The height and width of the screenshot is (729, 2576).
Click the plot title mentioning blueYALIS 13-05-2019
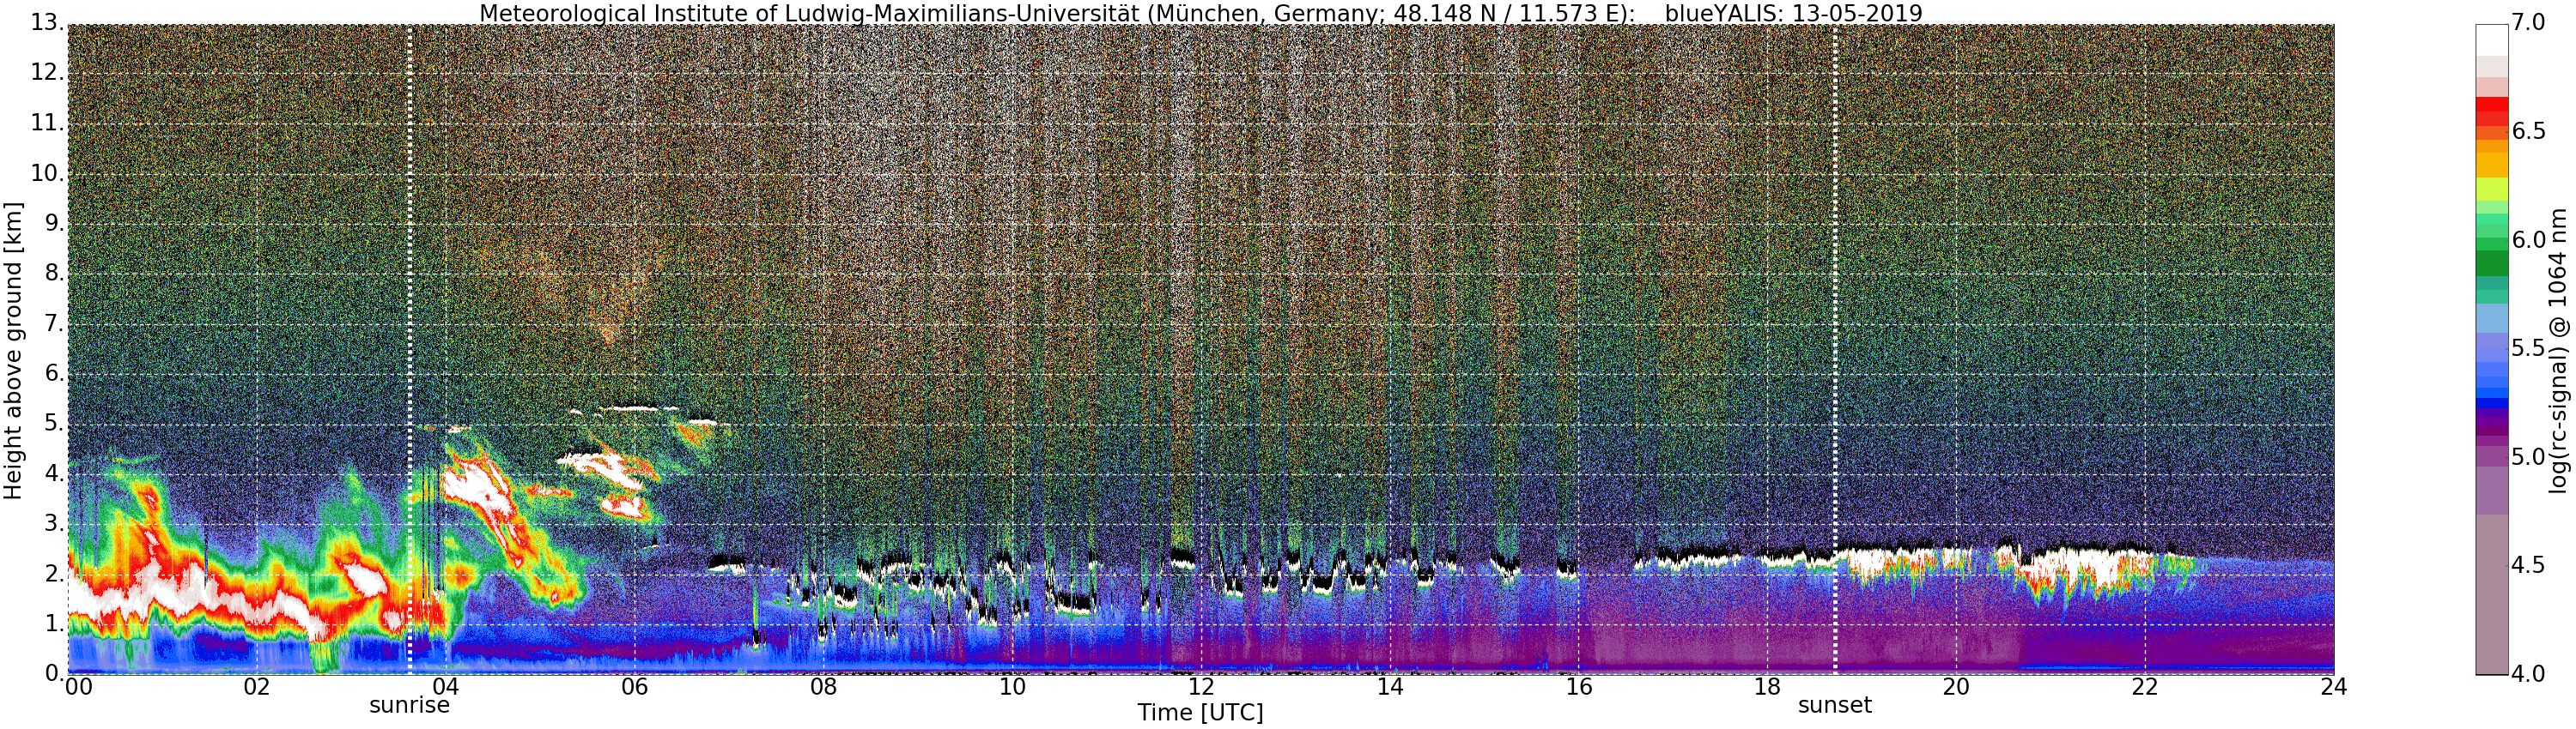(1201, 13)
